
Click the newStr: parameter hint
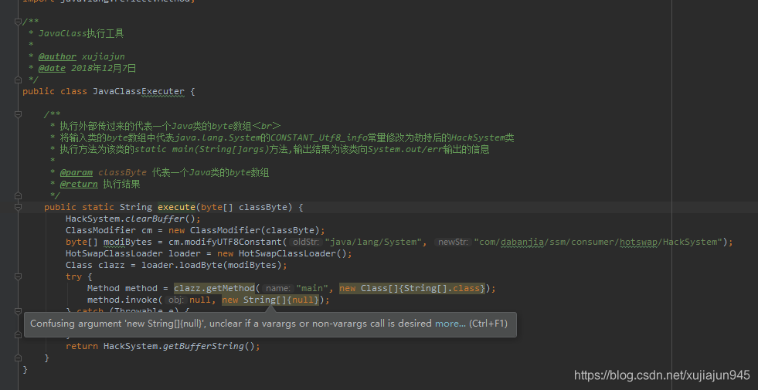point(453,242)
